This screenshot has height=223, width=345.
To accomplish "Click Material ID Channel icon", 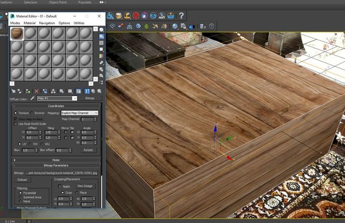I will point(70,91).
